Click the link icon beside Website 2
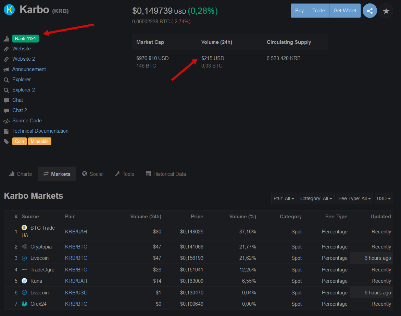 click(7, 59)
